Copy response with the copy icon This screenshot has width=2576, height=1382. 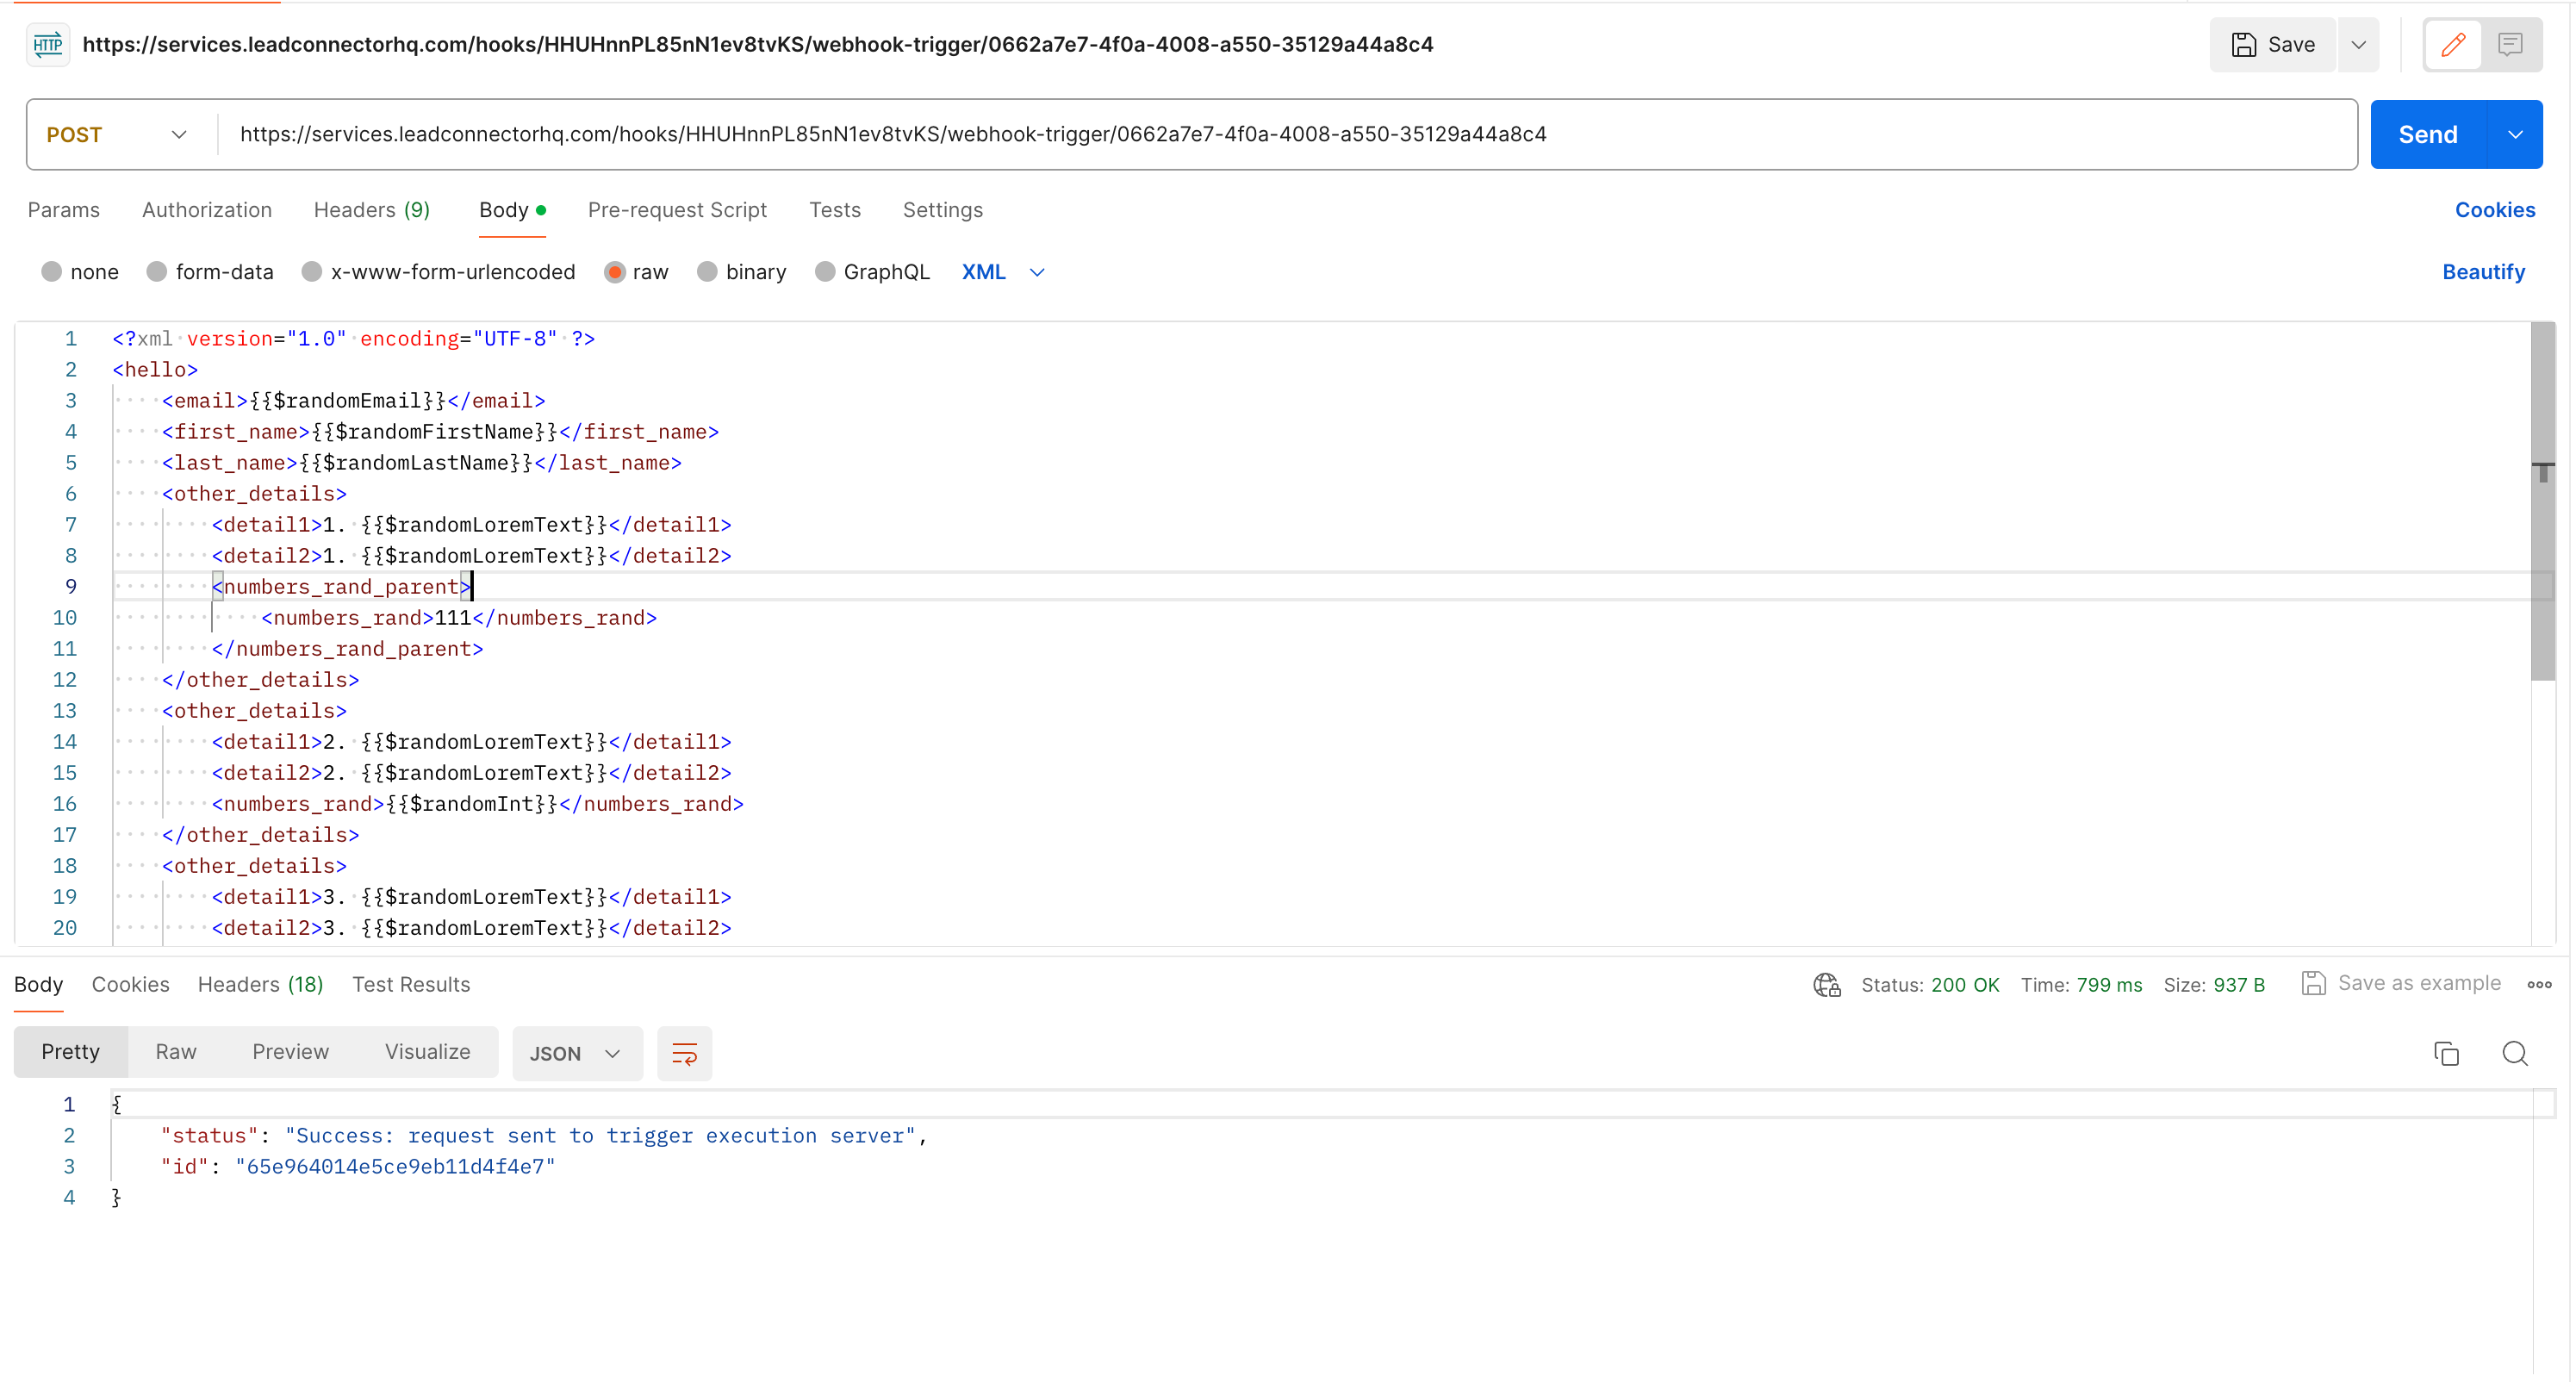(x=2446, y=1053)
